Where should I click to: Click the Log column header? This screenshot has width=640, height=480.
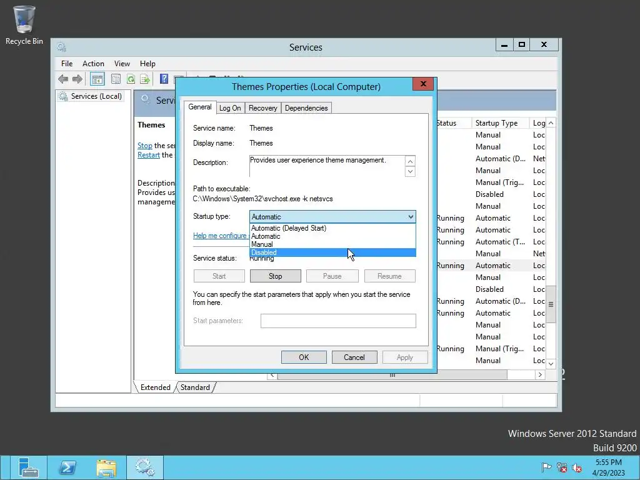coord(539,123)
